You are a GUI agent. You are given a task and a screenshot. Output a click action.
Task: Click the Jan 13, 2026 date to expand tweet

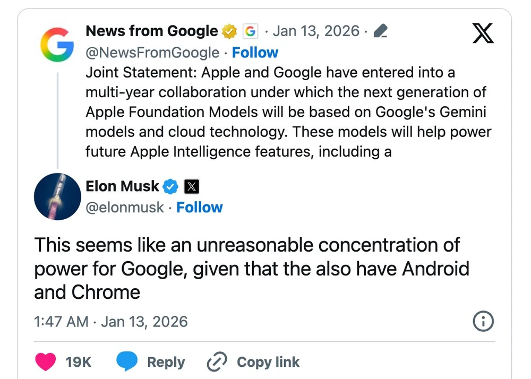tap(316, 31)
